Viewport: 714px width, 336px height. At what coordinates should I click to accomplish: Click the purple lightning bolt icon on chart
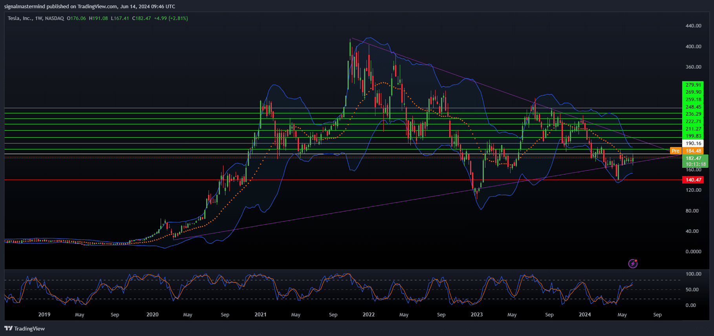[x=633, y=263]
